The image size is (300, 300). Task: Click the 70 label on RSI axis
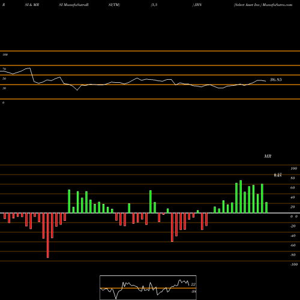click(x=4, y=69)
